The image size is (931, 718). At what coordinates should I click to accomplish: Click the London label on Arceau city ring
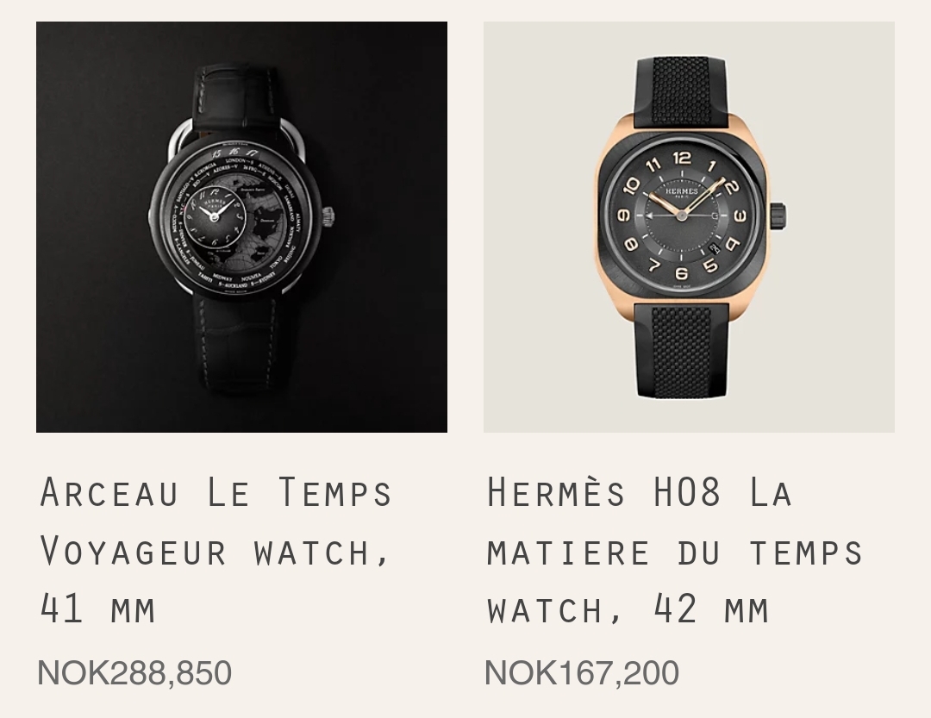click(239, 161)
